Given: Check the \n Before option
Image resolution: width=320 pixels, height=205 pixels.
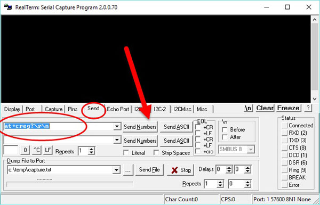Looking at the screenshot, I should 225,129.
